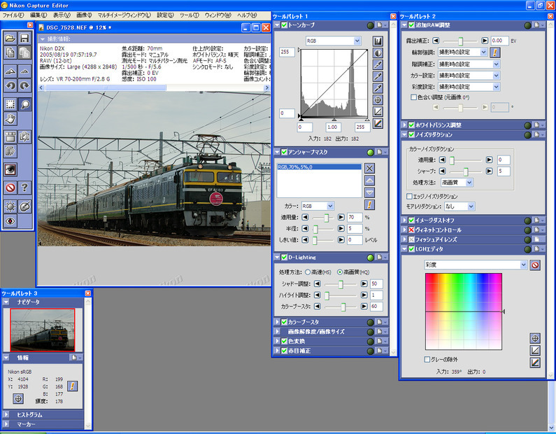This screenshot has height=434, width=556.
Task: Enable the 色合い調整 checkbox
Action: (x=413, y=97)
